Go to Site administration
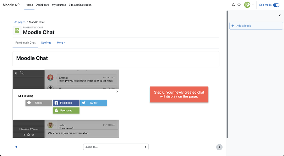Image resolution: width=284 pixels, height=156 pixels. coord(80,5)
